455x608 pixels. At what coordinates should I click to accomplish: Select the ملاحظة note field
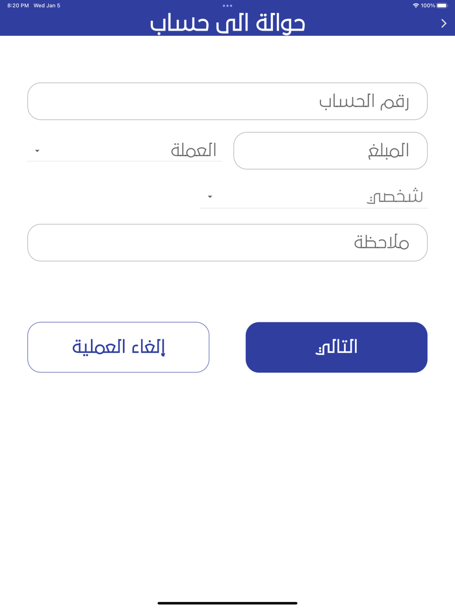point(227,242)
